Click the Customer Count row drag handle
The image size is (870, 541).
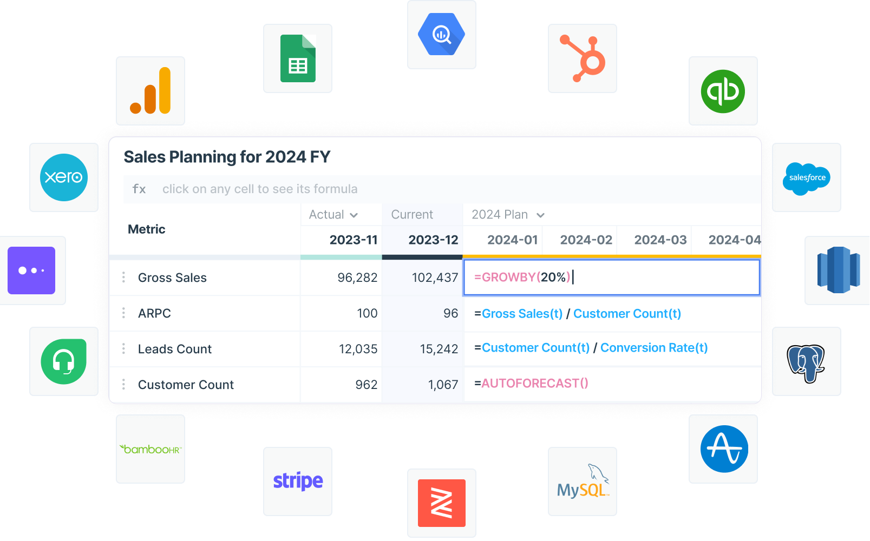coord(123,384)
